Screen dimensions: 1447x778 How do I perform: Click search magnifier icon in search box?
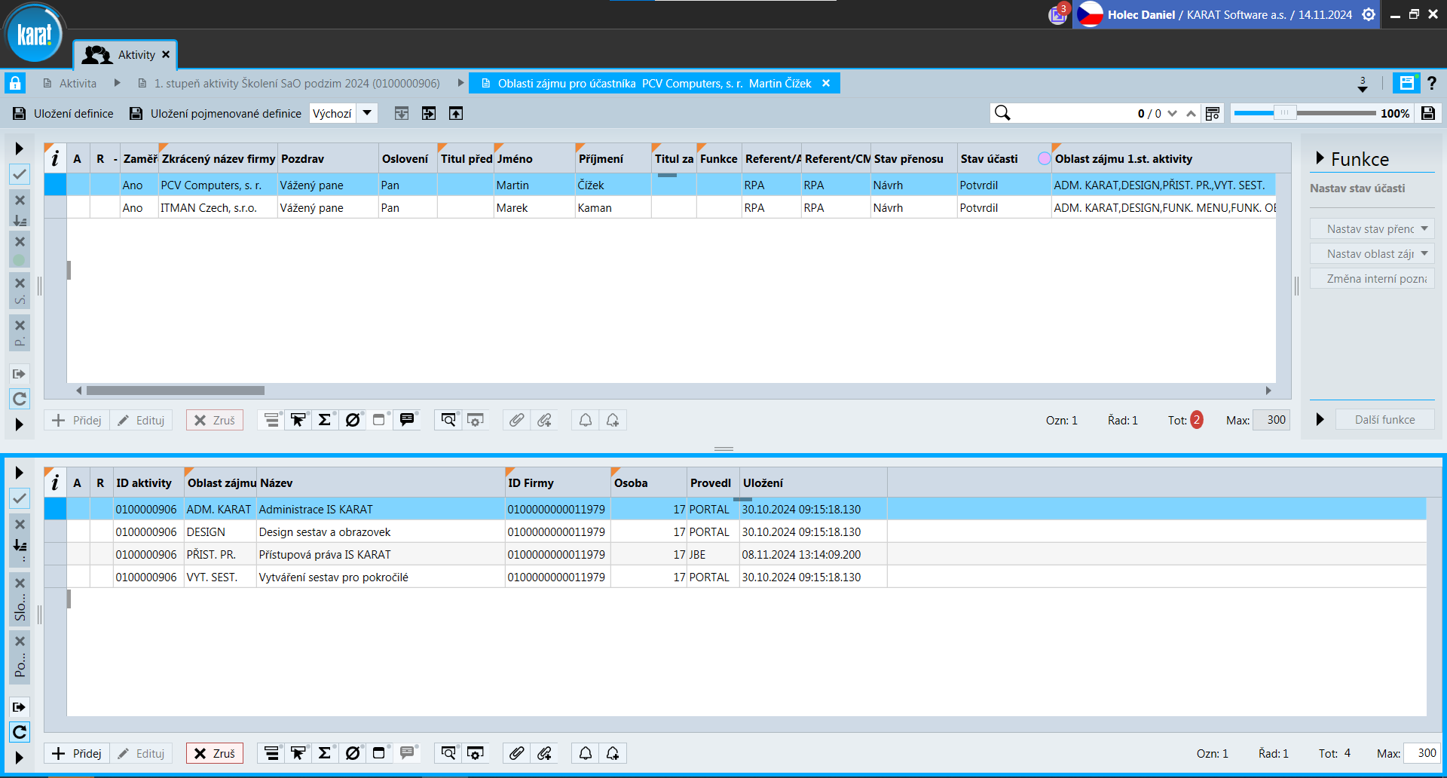tap(1002, 113)
